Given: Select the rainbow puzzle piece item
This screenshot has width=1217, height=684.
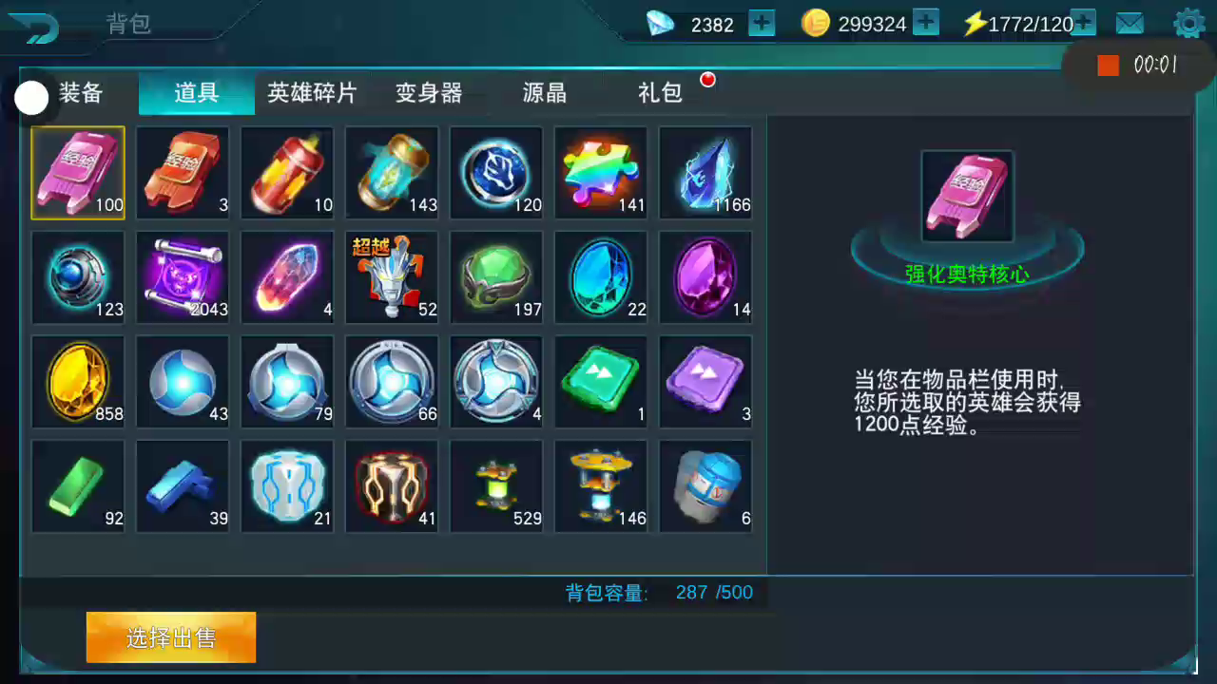Looking at the screenshot, I should (x=601, y=173).
